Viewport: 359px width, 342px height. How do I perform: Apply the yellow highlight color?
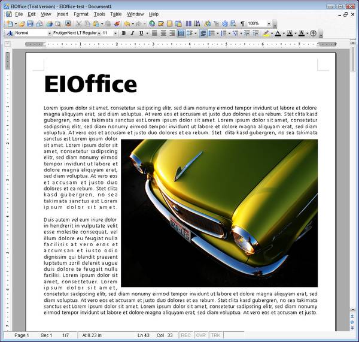[266, 33]
